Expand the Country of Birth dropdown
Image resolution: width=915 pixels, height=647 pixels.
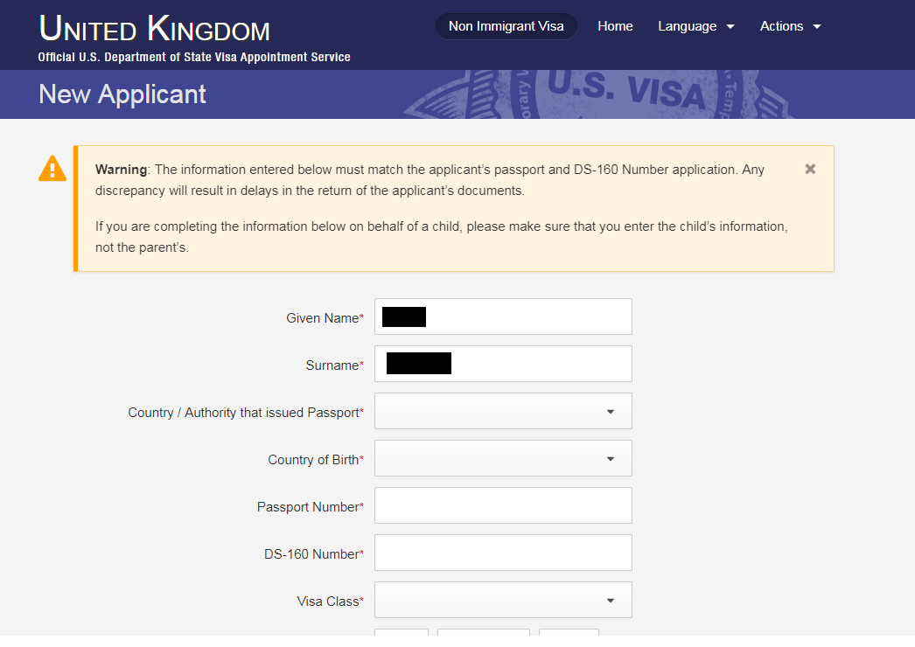click(x=503, y=458)
